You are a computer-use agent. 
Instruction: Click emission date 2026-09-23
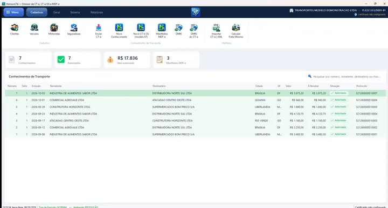click(38, 114)
